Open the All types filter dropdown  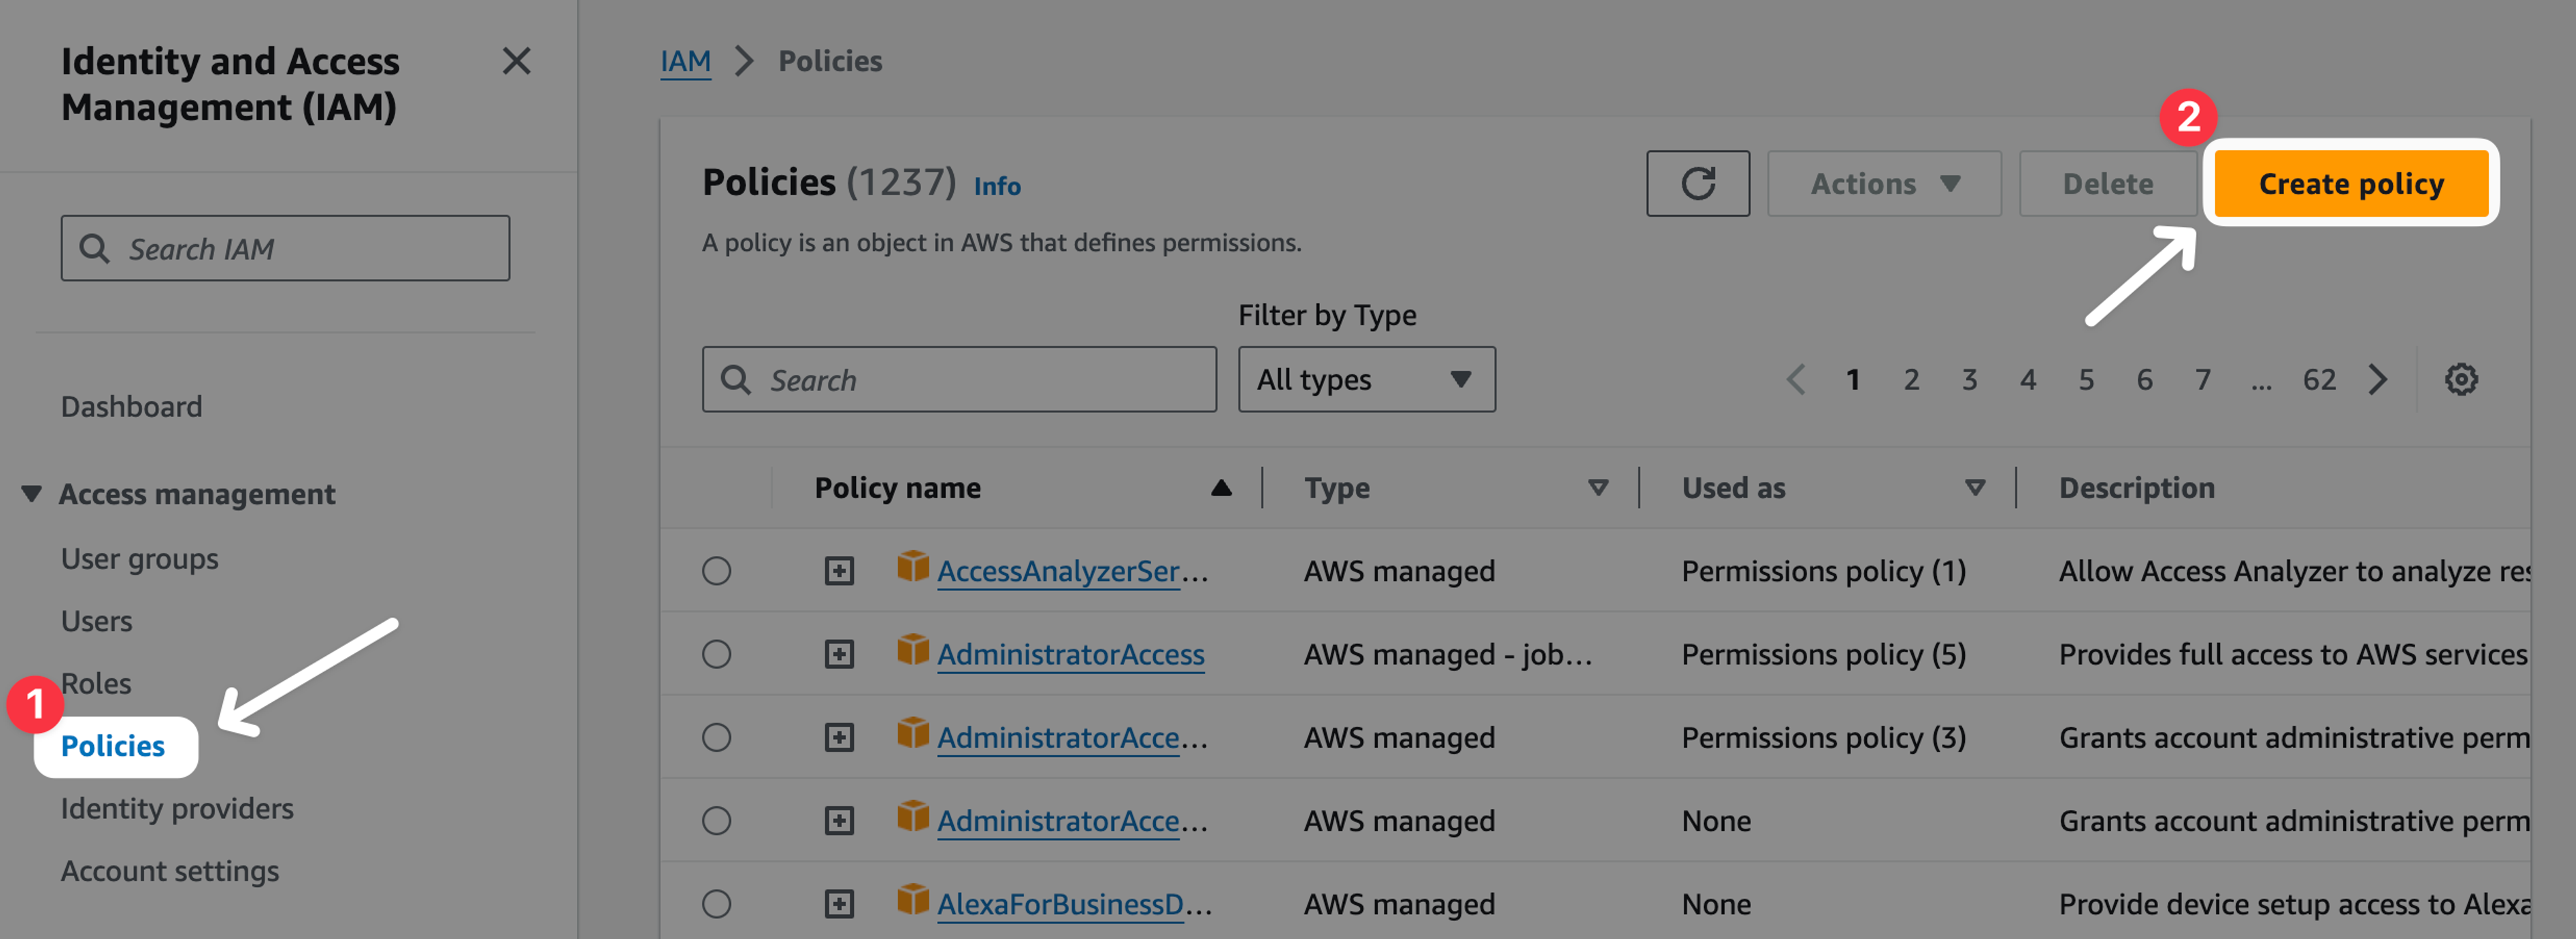coord(1367,379)
